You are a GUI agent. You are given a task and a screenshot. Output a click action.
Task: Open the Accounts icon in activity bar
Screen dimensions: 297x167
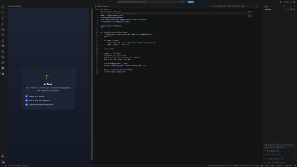click(3, 156)
